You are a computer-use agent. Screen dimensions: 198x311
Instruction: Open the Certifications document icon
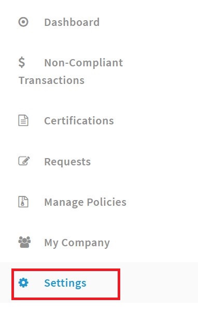click(x=23, y=120)
